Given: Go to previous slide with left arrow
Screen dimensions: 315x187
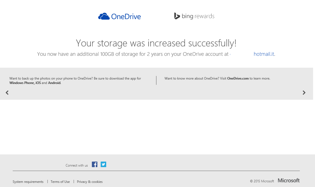Looking at the screenshot, I should pyautogui.click(x=7, y=93).
